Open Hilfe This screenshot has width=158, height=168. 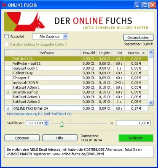click(60, 138)
